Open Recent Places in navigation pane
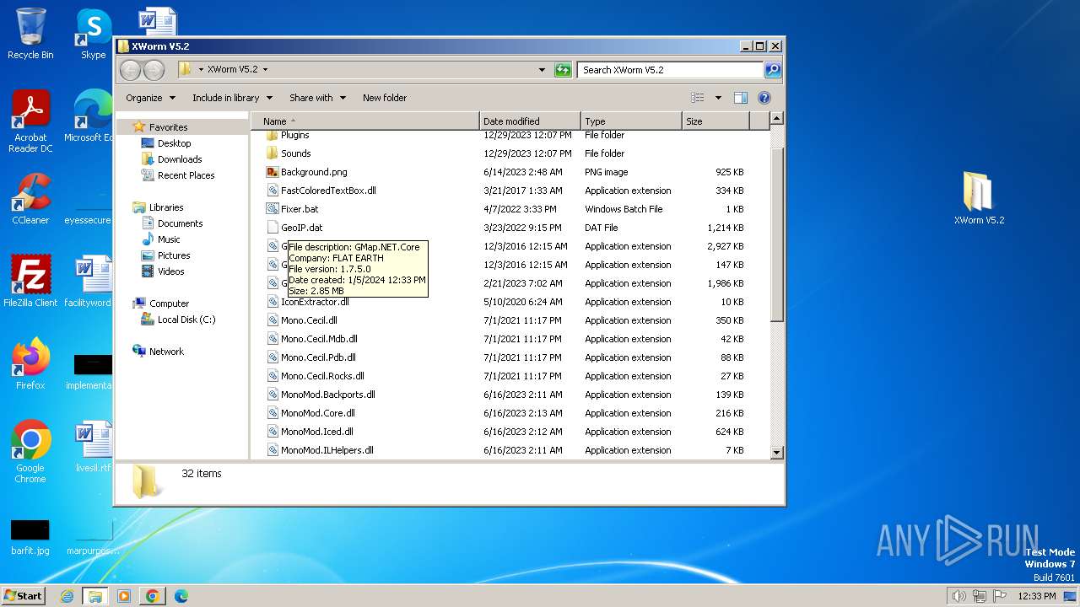Image resolution: width=1080 pixels, height=607 pixels. pyautogui.click(x=186, y=175)
